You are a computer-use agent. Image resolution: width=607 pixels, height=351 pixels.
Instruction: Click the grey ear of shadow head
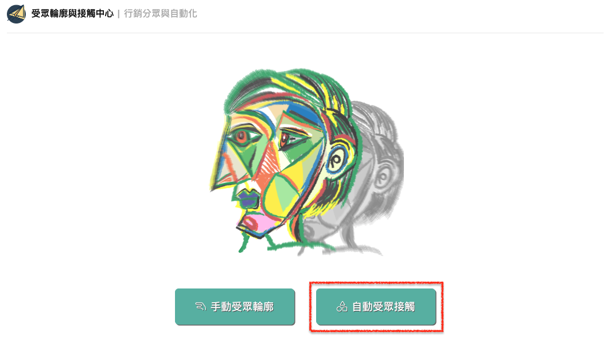[x=383, y=177]
